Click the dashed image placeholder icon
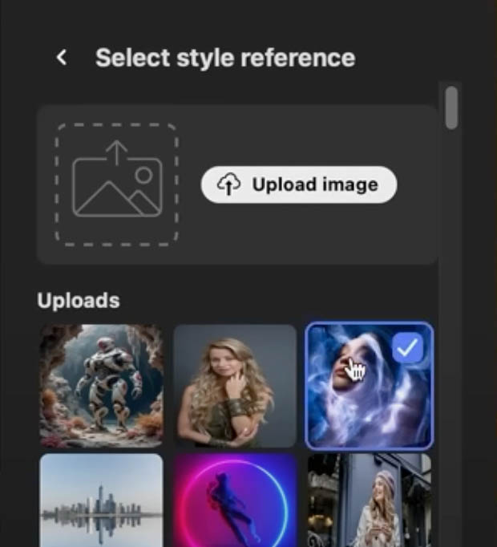 [116, 184]
